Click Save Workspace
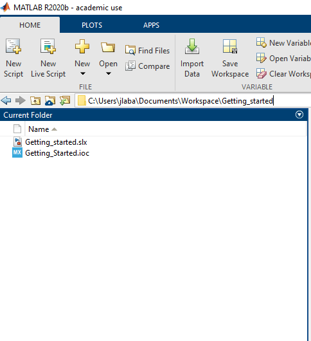 pos(230,59)
